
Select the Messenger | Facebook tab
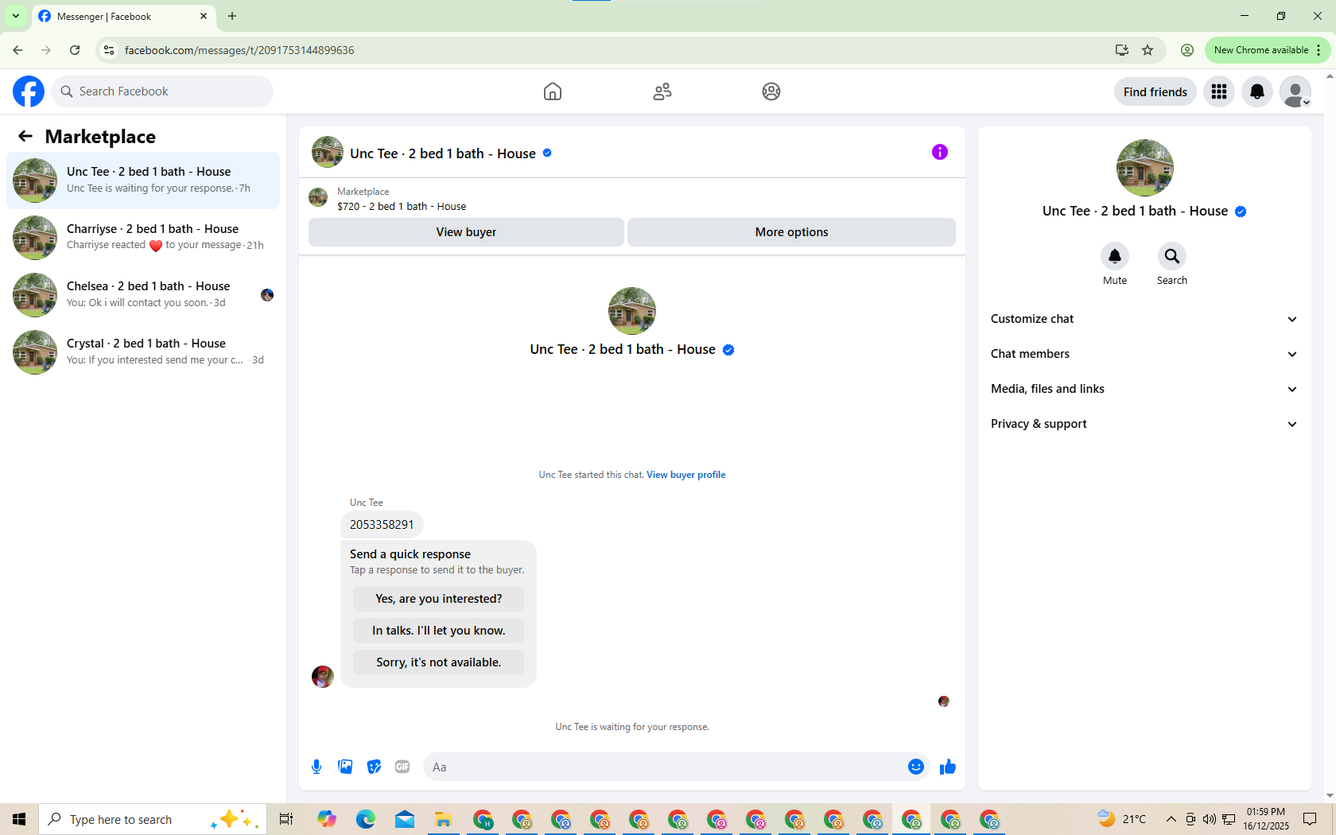[123, 17]
